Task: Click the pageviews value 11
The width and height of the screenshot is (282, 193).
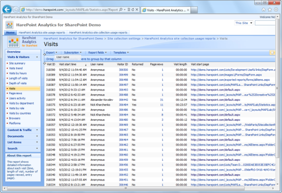Action: tap(162, 105)
